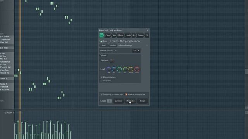Toggle Work on existing score
The image size is (248, 139).
pyautogui.click(x=126, y=94)
